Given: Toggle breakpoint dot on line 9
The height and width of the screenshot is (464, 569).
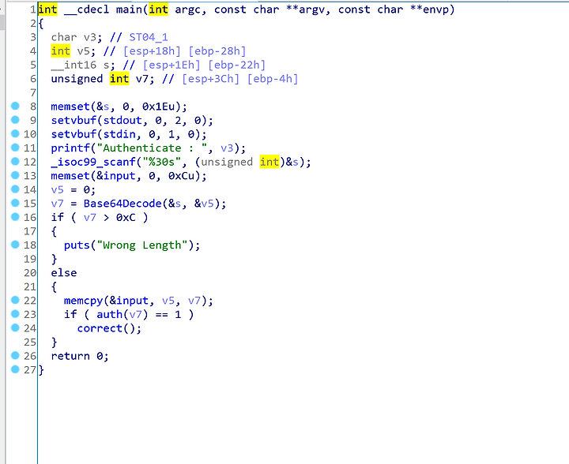Looking at the screenshot, I should coord(15,119).
